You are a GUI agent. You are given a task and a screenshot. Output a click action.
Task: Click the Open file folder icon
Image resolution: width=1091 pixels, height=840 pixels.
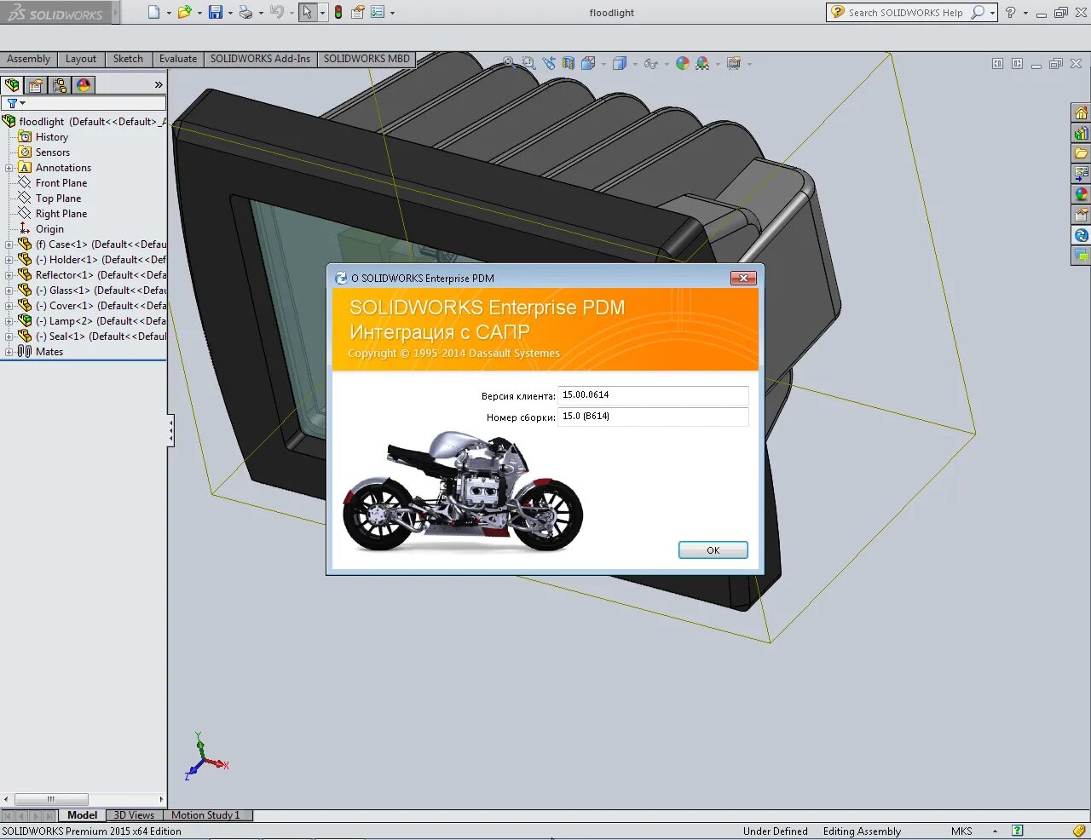[x=184, y=12]
